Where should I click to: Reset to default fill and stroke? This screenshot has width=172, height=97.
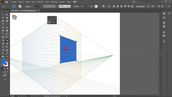[x=2, y=65]
